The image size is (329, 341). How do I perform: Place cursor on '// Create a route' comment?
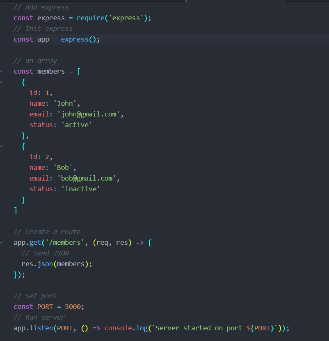tap(47, 232)
